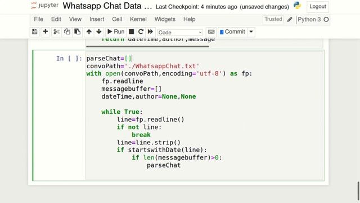Click the Commit button
This screenshot has height=203, width=360.
[232, 32]
